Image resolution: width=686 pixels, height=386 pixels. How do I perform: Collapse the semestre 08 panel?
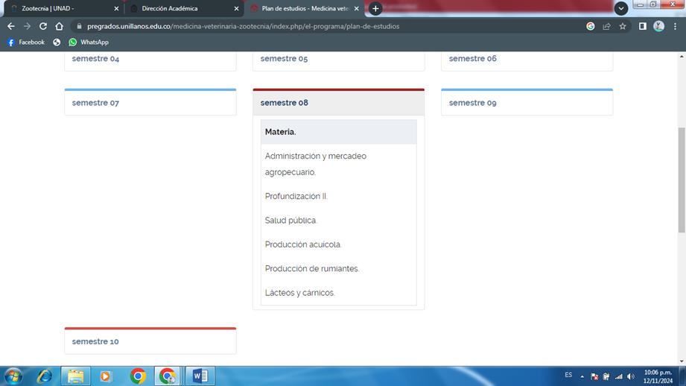pyautogui.click(x=284, y=103)
